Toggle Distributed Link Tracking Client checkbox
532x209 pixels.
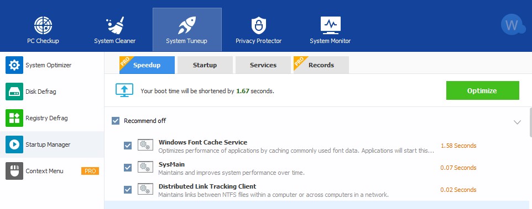coord(128,190)
